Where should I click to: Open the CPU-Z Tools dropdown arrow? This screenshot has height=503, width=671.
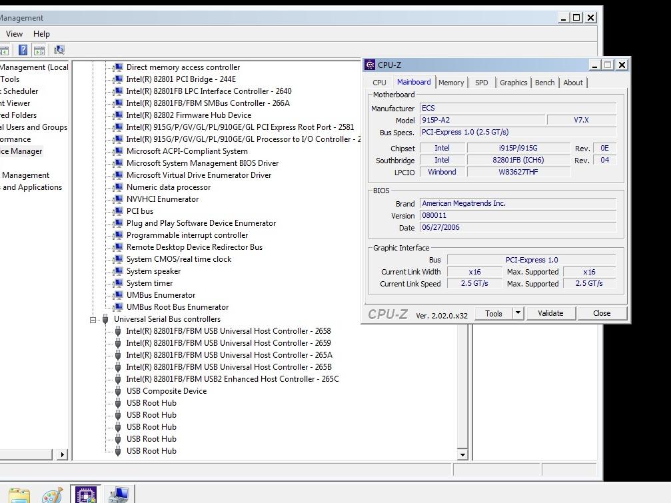click(518, 313)
